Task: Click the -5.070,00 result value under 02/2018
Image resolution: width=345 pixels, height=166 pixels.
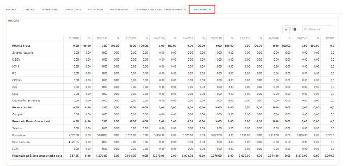Action: pos(101,156)
